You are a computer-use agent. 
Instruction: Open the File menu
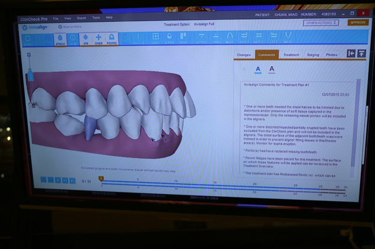point(55,19)
